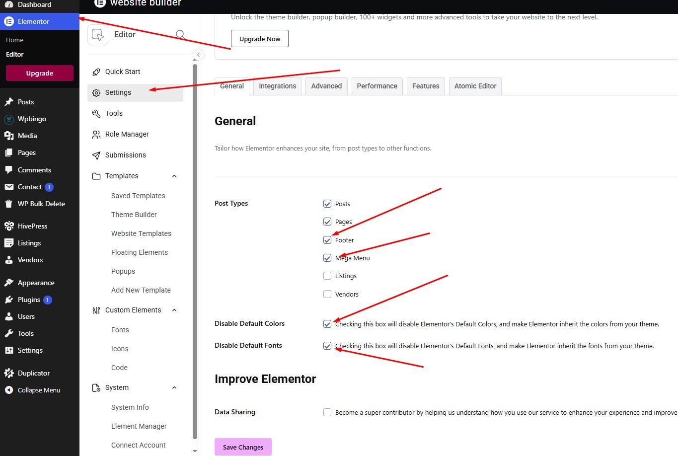Click the Upgrade Now button

click(x=260, y=39)
